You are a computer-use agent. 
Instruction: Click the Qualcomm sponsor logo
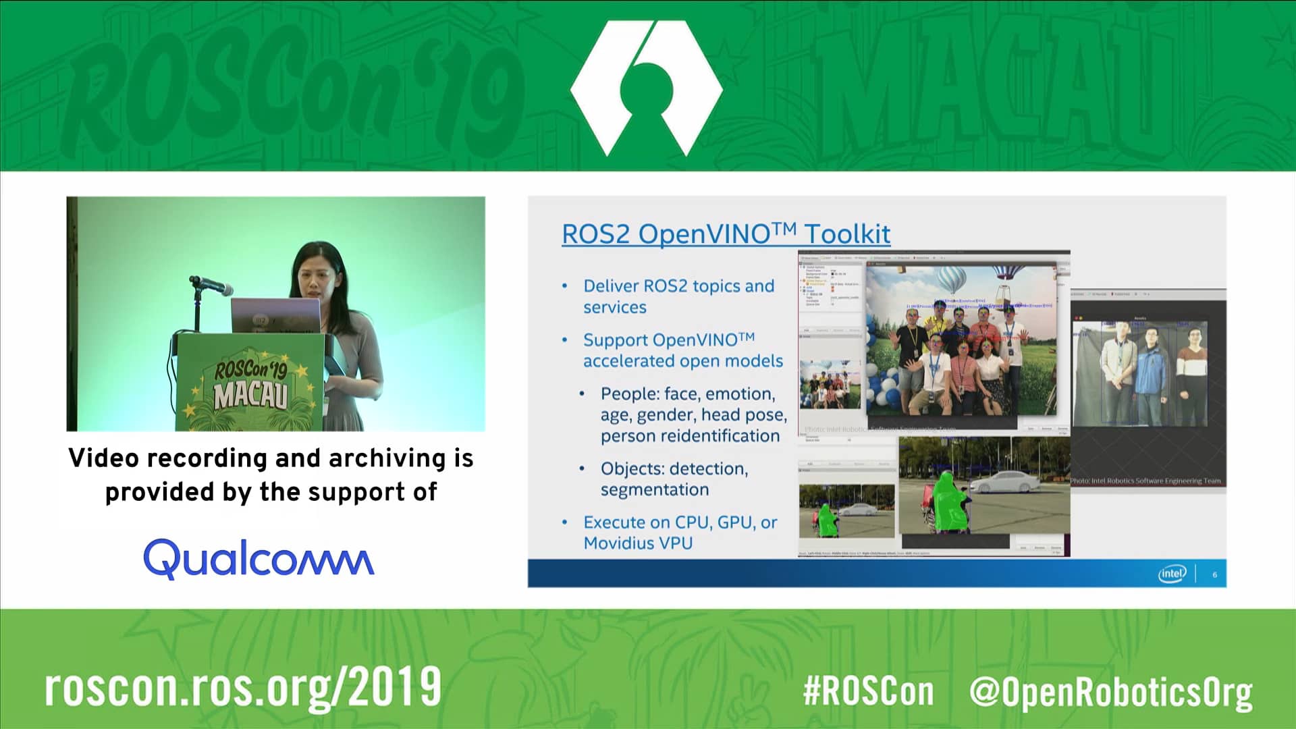(259, 558)
